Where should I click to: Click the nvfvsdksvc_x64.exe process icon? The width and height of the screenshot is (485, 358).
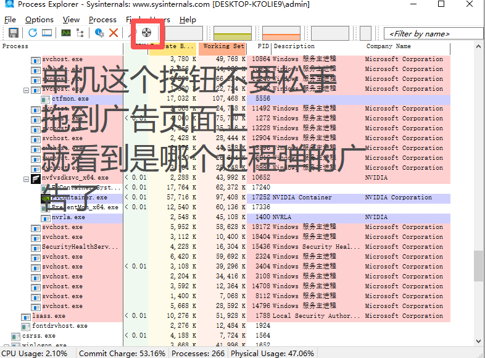click(x=36, y=179)
